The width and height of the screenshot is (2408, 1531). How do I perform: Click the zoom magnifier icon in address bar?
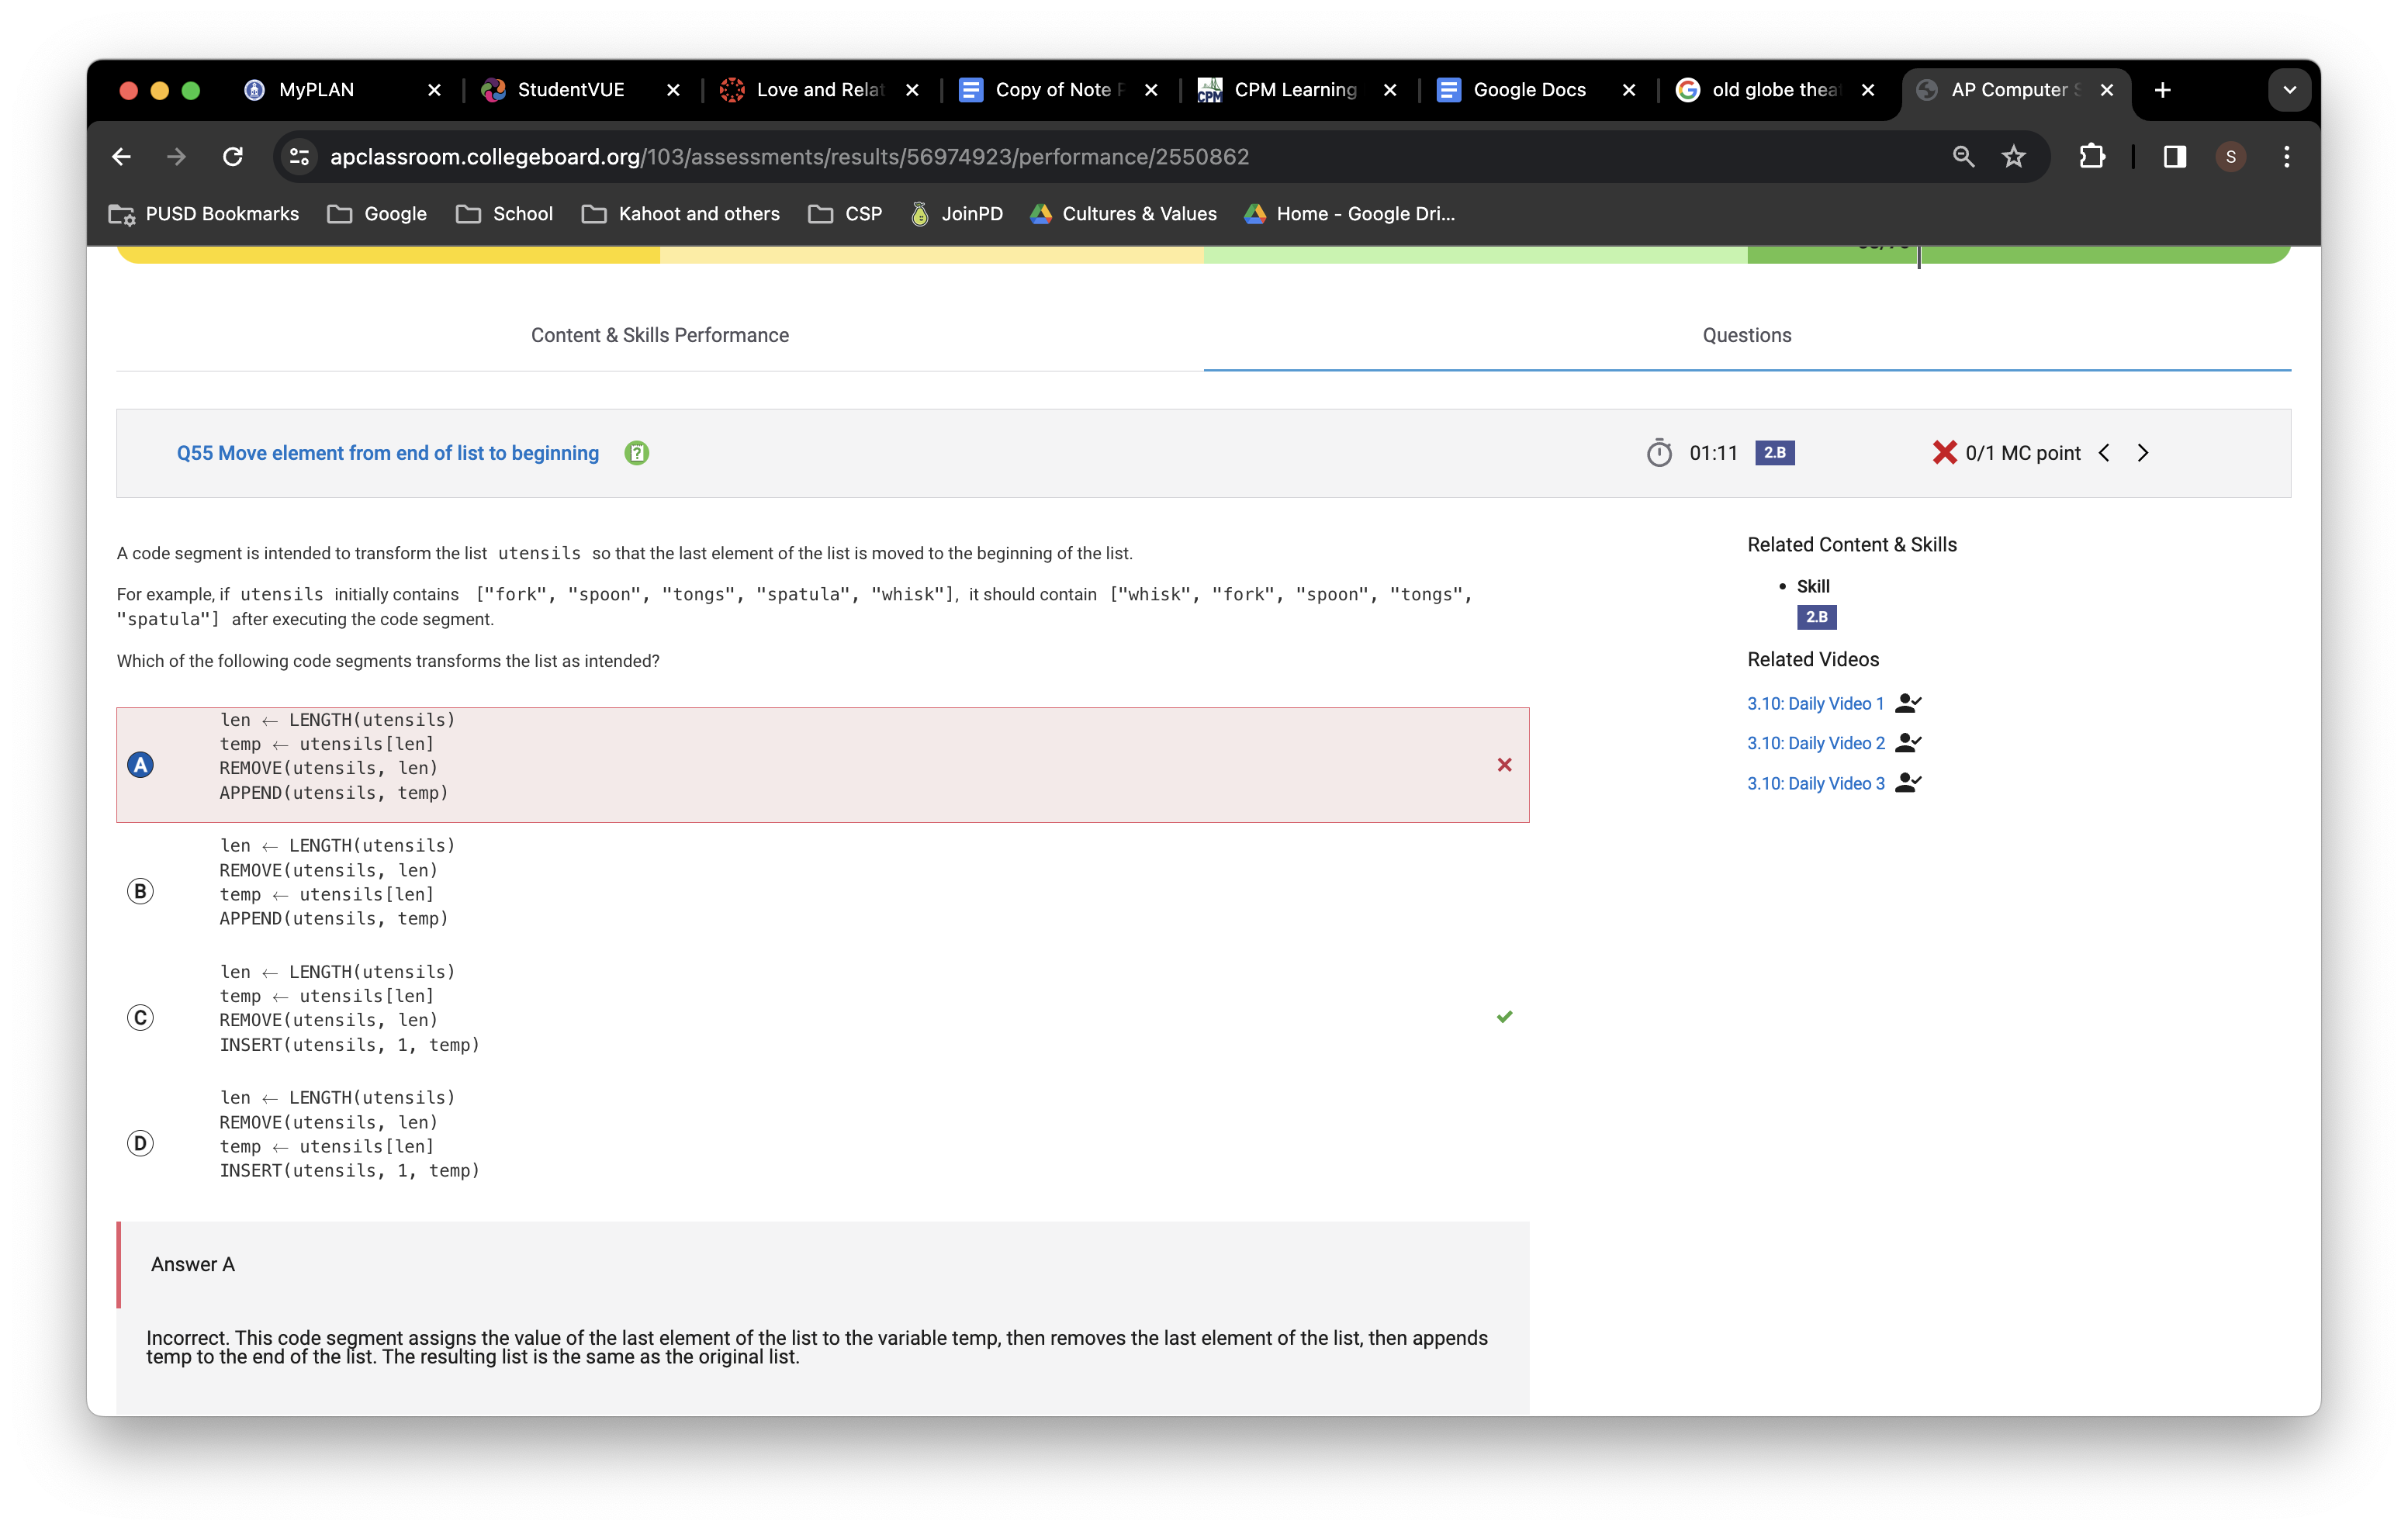click(1963, 157)
